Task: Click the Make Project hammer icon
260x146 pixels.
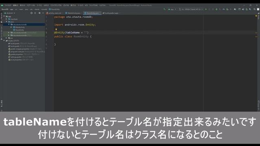Action: (x=164, y=9)
